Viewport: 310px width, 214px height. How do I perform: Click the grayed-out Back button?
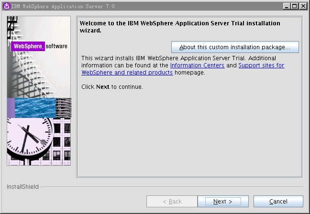(x=172, y=202)
